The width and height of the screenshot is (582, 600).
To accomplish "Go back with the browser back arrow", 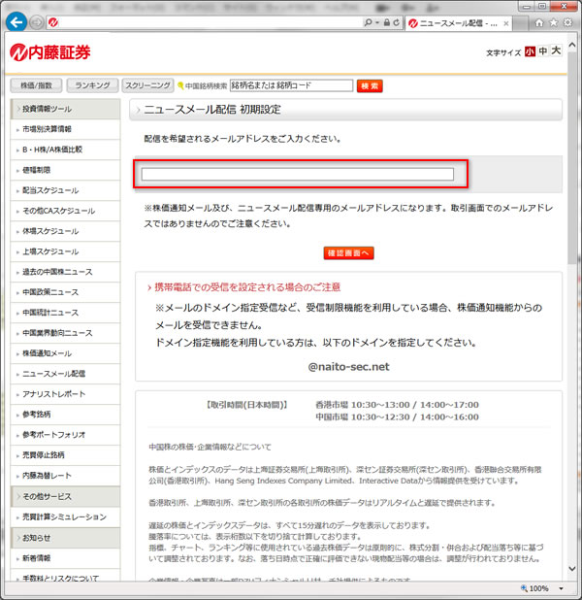I will [x=16, y=22].
